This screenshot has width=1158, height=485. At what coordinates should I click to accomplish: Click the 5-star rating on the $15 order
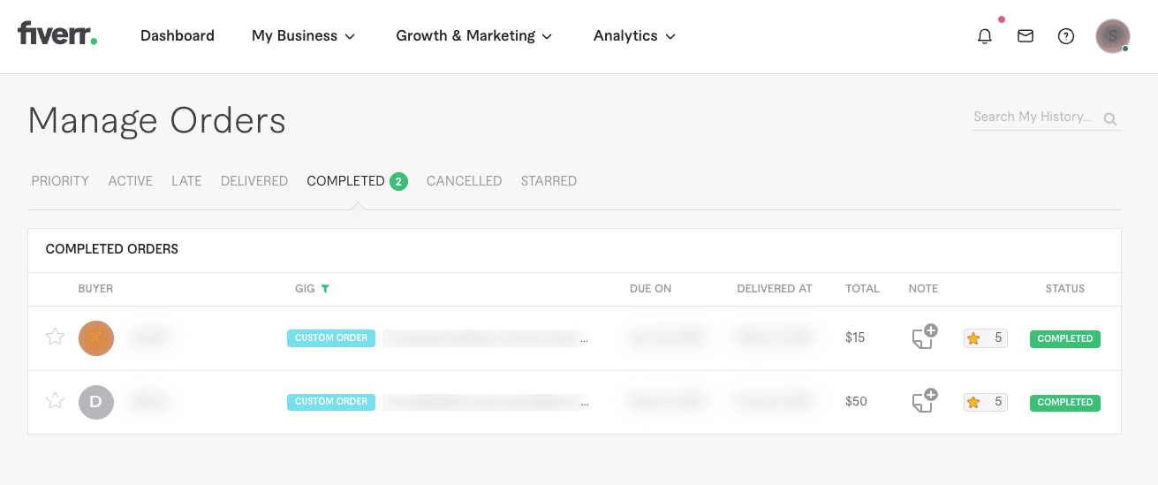tap(985, 337)
